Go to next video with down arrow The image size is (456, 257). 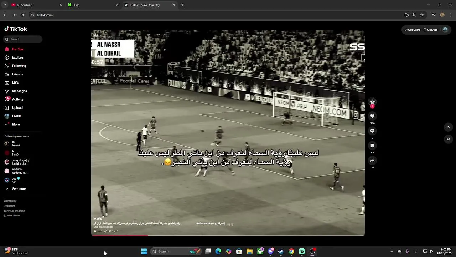pyautogui.click(x=449, y=139)
